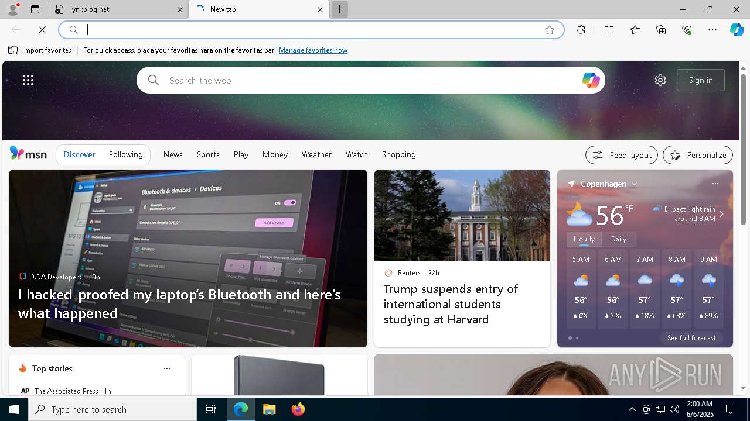Launch Firefox from taskbar

pos(298,409)
